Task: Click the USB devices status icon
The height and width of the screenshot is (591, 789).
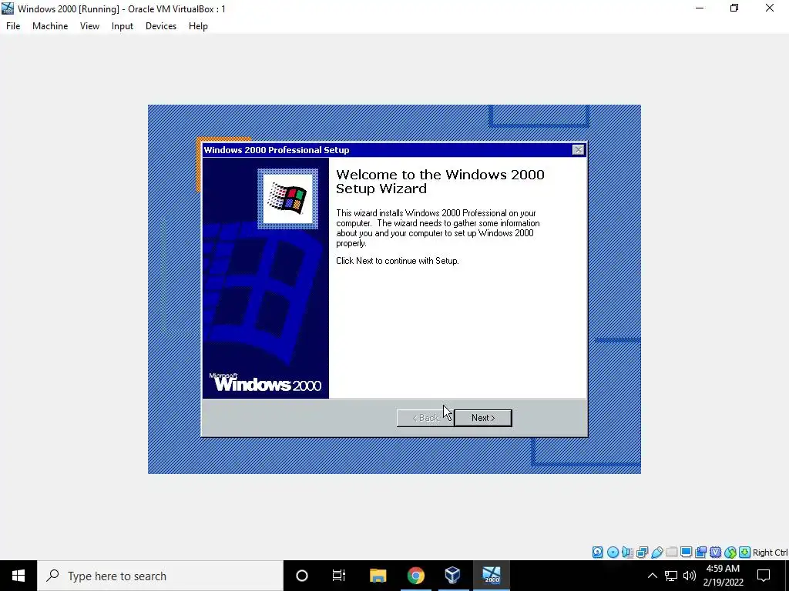Action: tap(656, 553)
